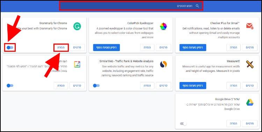This screenshot has width=262, height=132.
Task: Retry loading Checker Plus for Gmail
Action: pos(193,48)
